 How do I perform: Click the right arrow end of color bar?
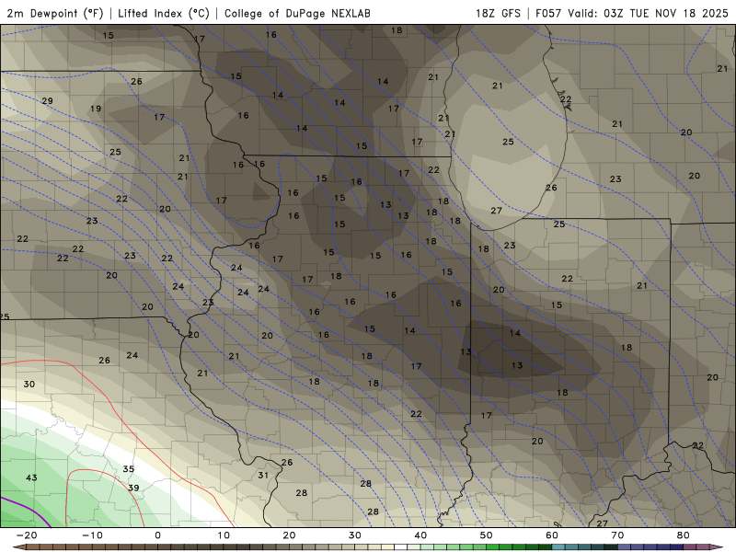pos(717,547)
